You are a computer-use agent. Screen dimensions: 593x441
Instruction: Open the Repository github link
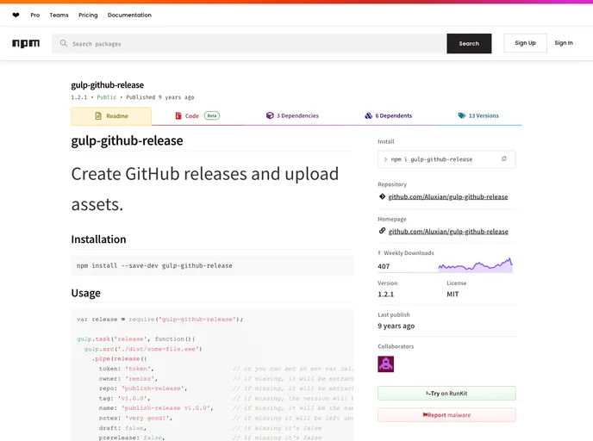point(448,197)
